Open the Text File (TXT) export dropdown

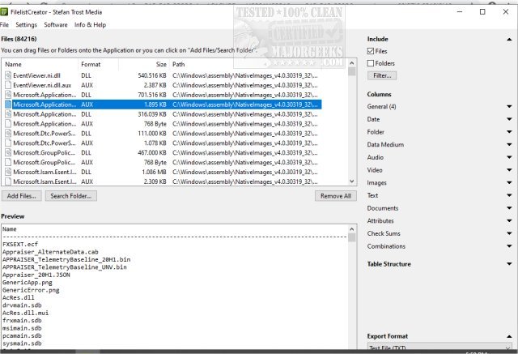pos(439,347)
